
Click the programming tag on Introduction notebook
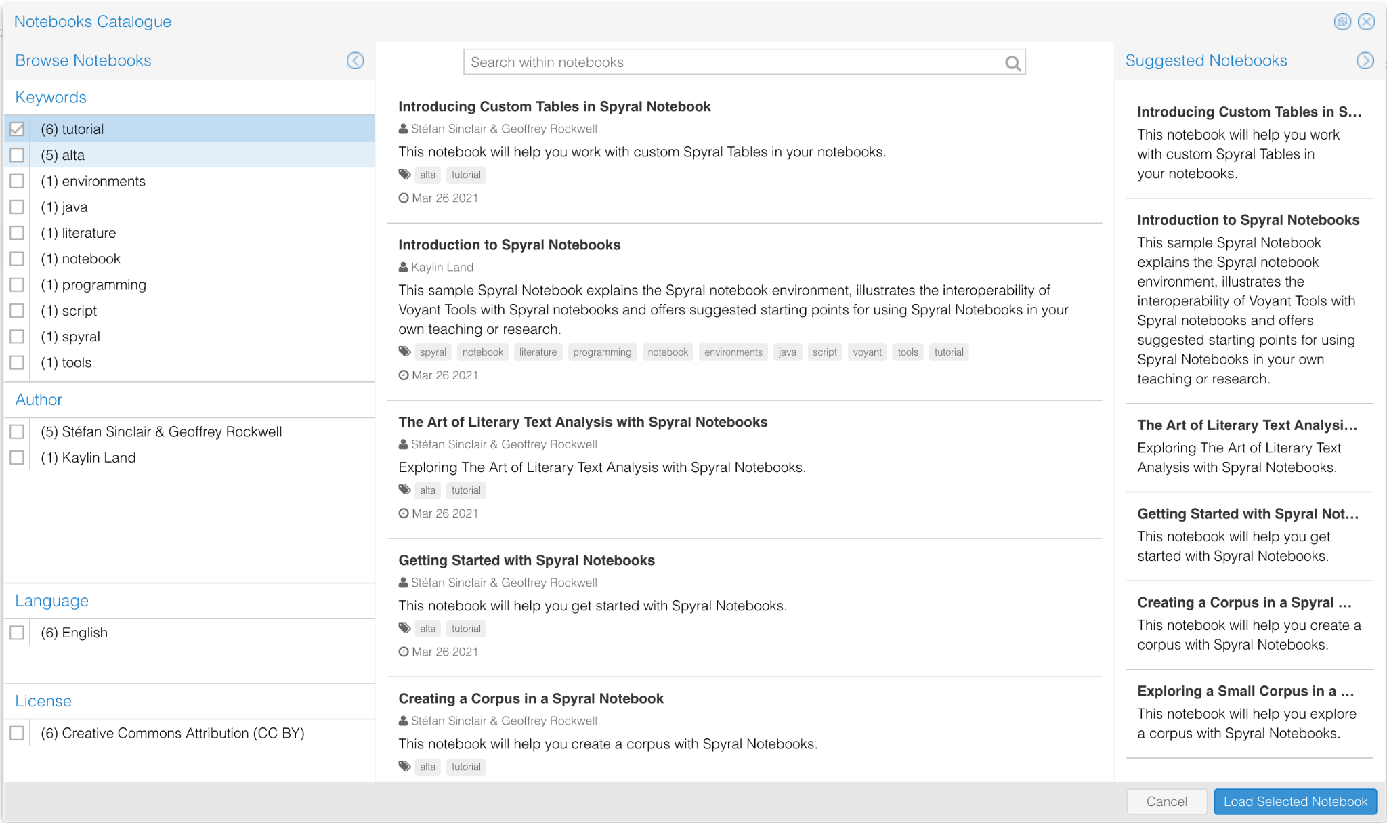pyautogui.click(x=602, y=352)
